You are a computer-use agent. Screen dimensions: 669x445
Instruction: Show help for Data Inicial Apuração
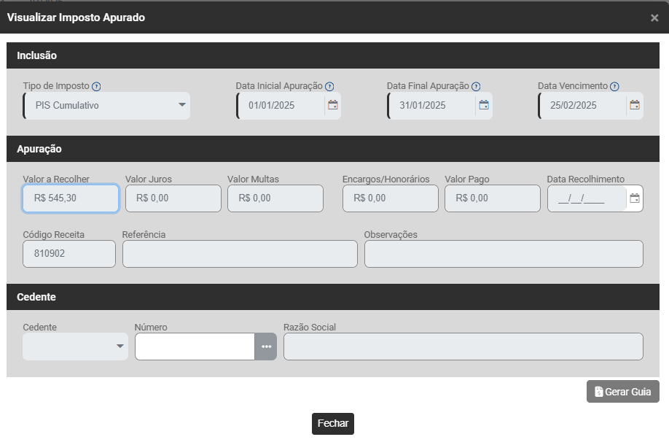point(329,86)
